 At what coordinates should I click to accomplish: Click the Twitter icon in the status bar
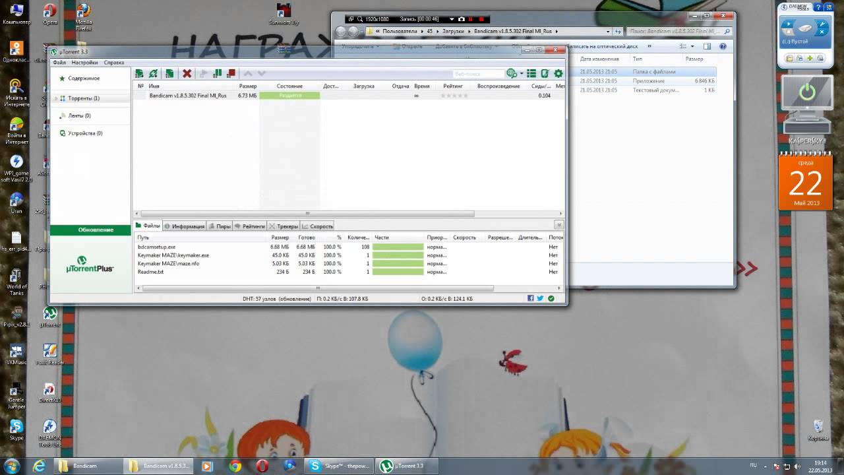pyautogui.click(x=540, y=299)
